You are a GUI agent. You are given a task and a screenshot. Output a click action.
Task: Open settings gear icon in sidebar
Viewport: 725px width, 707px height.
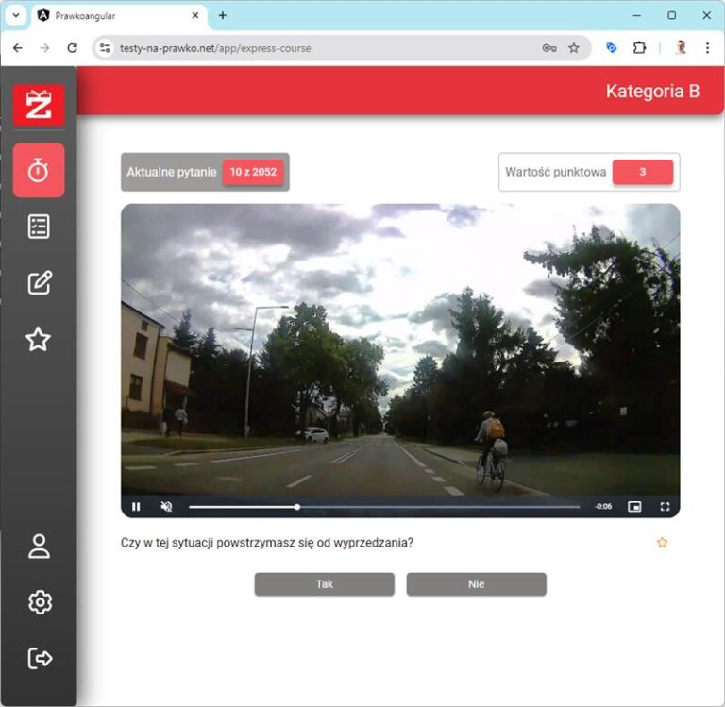click(39, 602)
